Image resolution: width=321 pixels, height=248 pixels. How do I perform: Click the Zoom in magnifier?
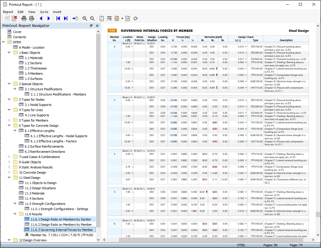[85, 19]
